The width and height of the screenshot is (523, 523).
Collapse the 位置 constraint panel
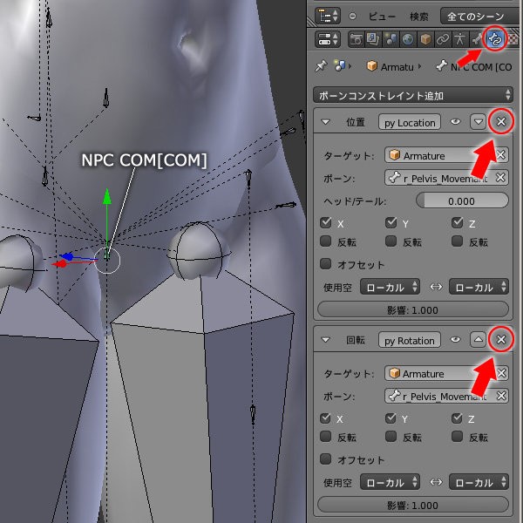click(325, 122)
